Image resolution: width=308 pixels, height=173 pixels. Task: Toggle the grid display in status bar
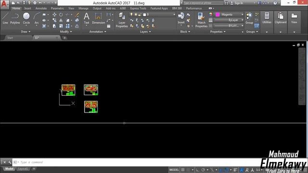point(183,170)
